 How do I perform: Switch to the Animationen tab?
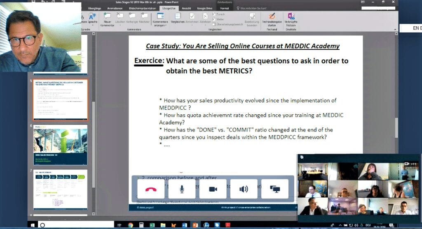pyautogui.click(x=115, y=8)
